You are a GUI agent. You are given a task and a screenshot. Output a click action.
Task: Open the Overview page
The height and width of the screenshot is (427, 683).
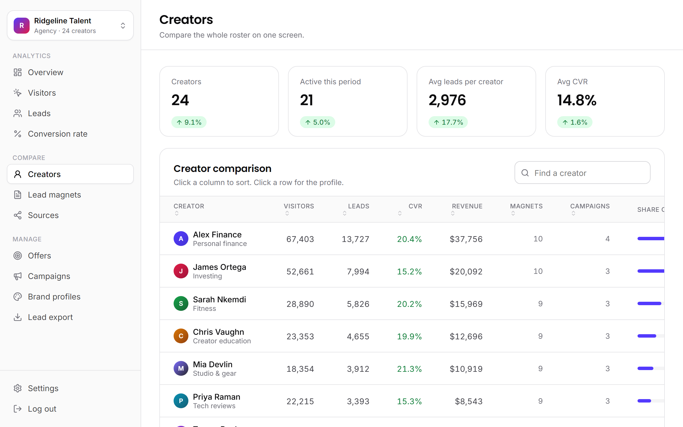pos(70,72)
